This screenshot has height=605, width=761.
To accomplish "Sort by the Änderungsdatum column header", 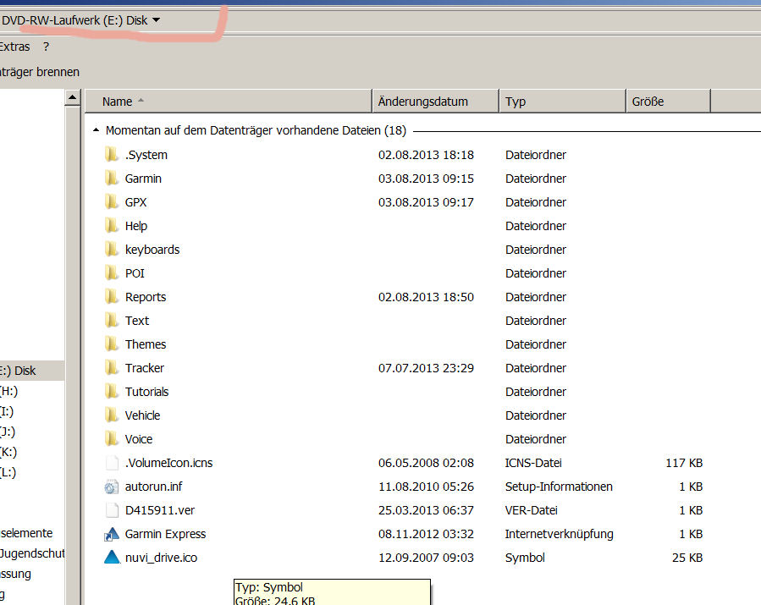I will click(x=423, y=102).
